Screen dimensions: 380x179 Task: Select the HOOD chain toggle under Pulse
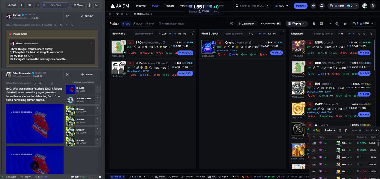coord(138,24)
